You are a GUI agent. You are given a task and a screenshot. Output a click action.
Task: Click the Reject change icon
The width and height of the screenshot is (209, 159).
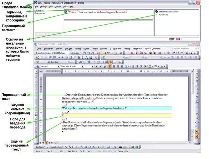coord(98,53)
